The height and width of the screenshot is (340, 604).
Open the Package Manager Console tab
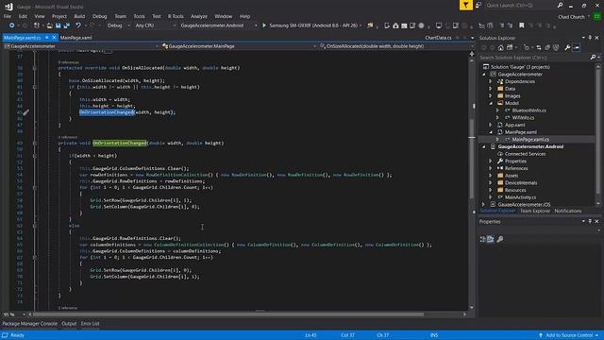(x=29, y=323)
